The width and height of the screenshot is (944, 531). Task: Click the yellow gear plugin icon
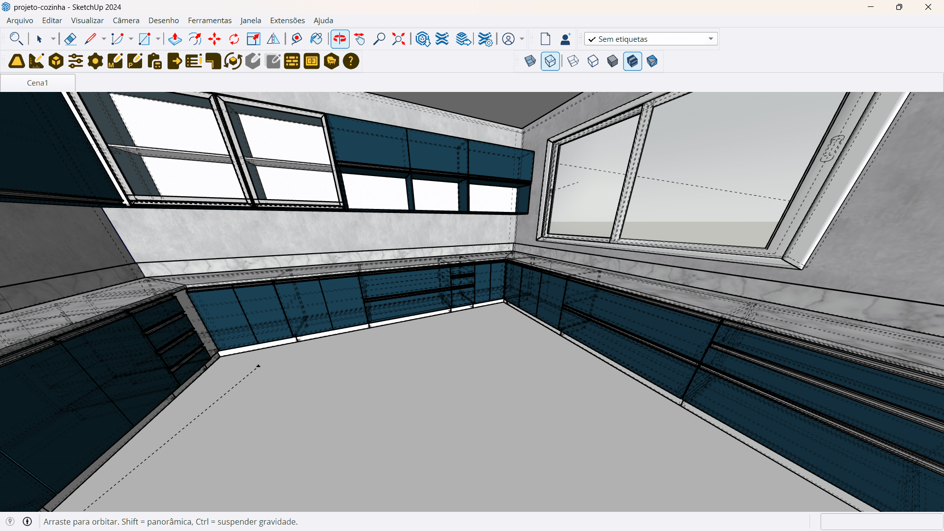95,61
